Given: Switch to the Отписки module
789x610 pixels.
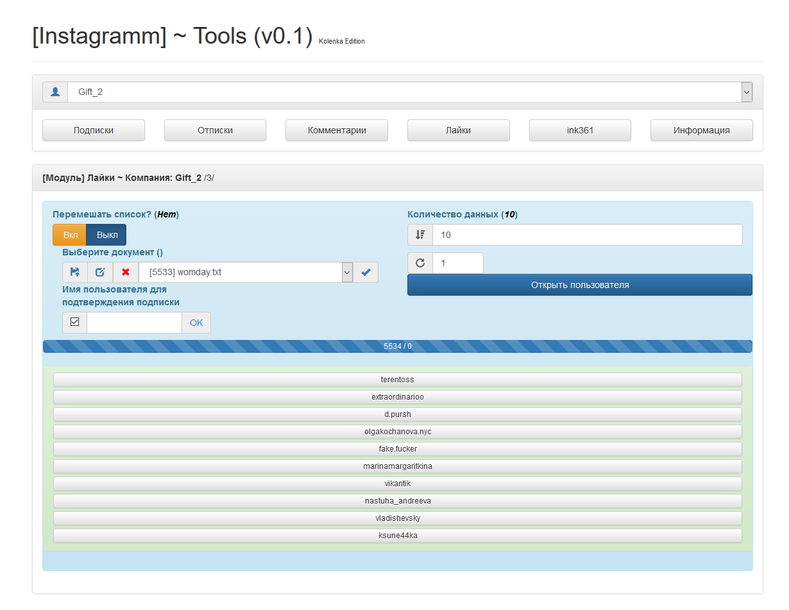Looking at the screenshot, I should pyautogui.click(x=215, y=130).
